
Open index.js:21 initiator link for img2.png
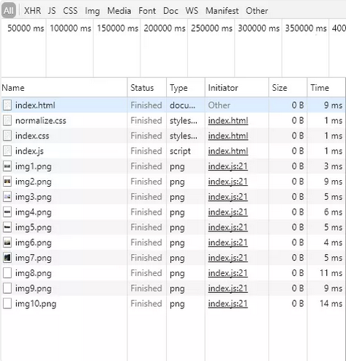point(227,182)
